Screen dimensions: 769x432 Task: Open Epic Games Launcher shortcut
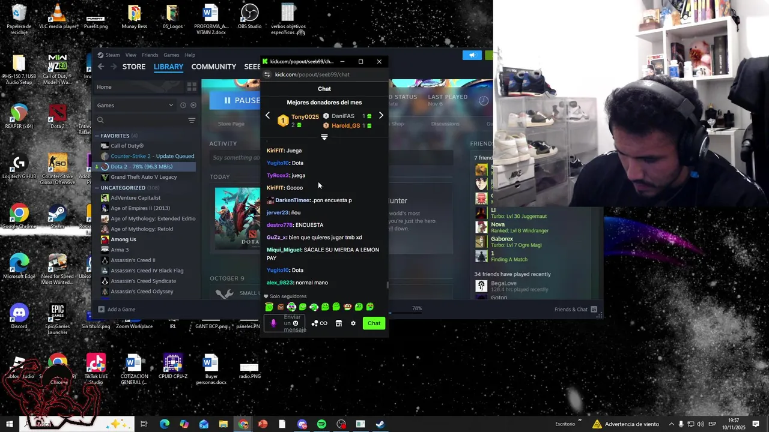tap(58, 319)
